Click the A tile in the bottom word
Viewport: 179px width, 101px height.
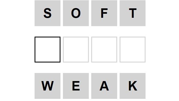coord(104,86)
